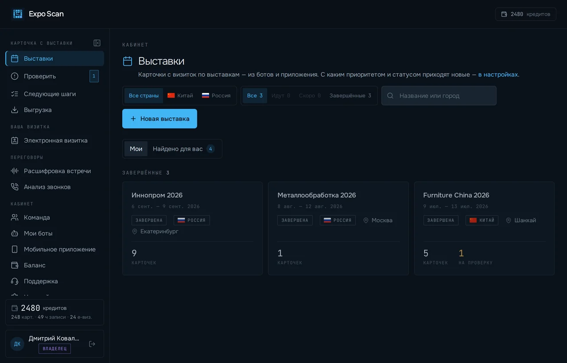Click the Москва location label
The image size is (567, 363).
pyautogui.click(x=377, y=220)
